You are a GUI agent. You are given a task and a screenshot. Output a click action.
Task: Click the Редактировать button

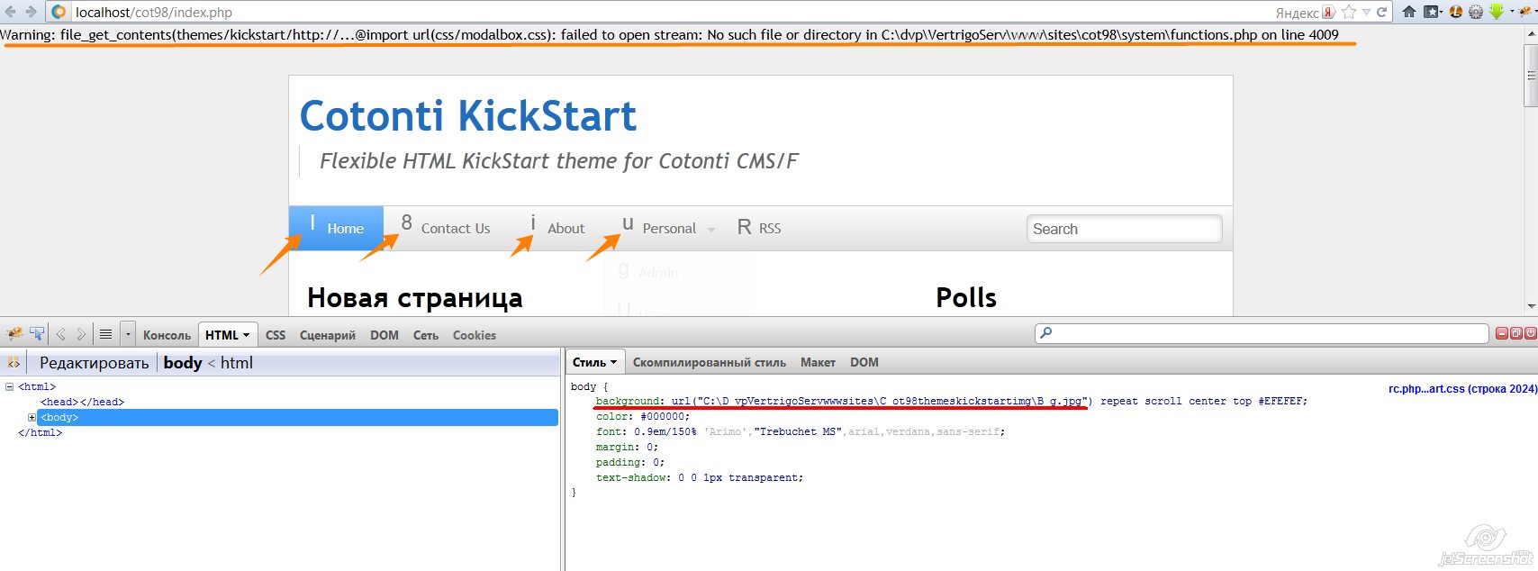(x=94, y=363)
